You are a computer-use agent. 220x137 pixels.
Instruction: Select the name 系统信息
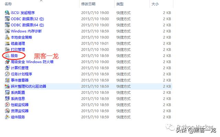tap(18, 99)
